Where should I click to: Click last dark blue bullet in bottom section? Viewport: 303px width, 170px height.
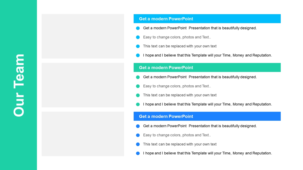(138, 153)
